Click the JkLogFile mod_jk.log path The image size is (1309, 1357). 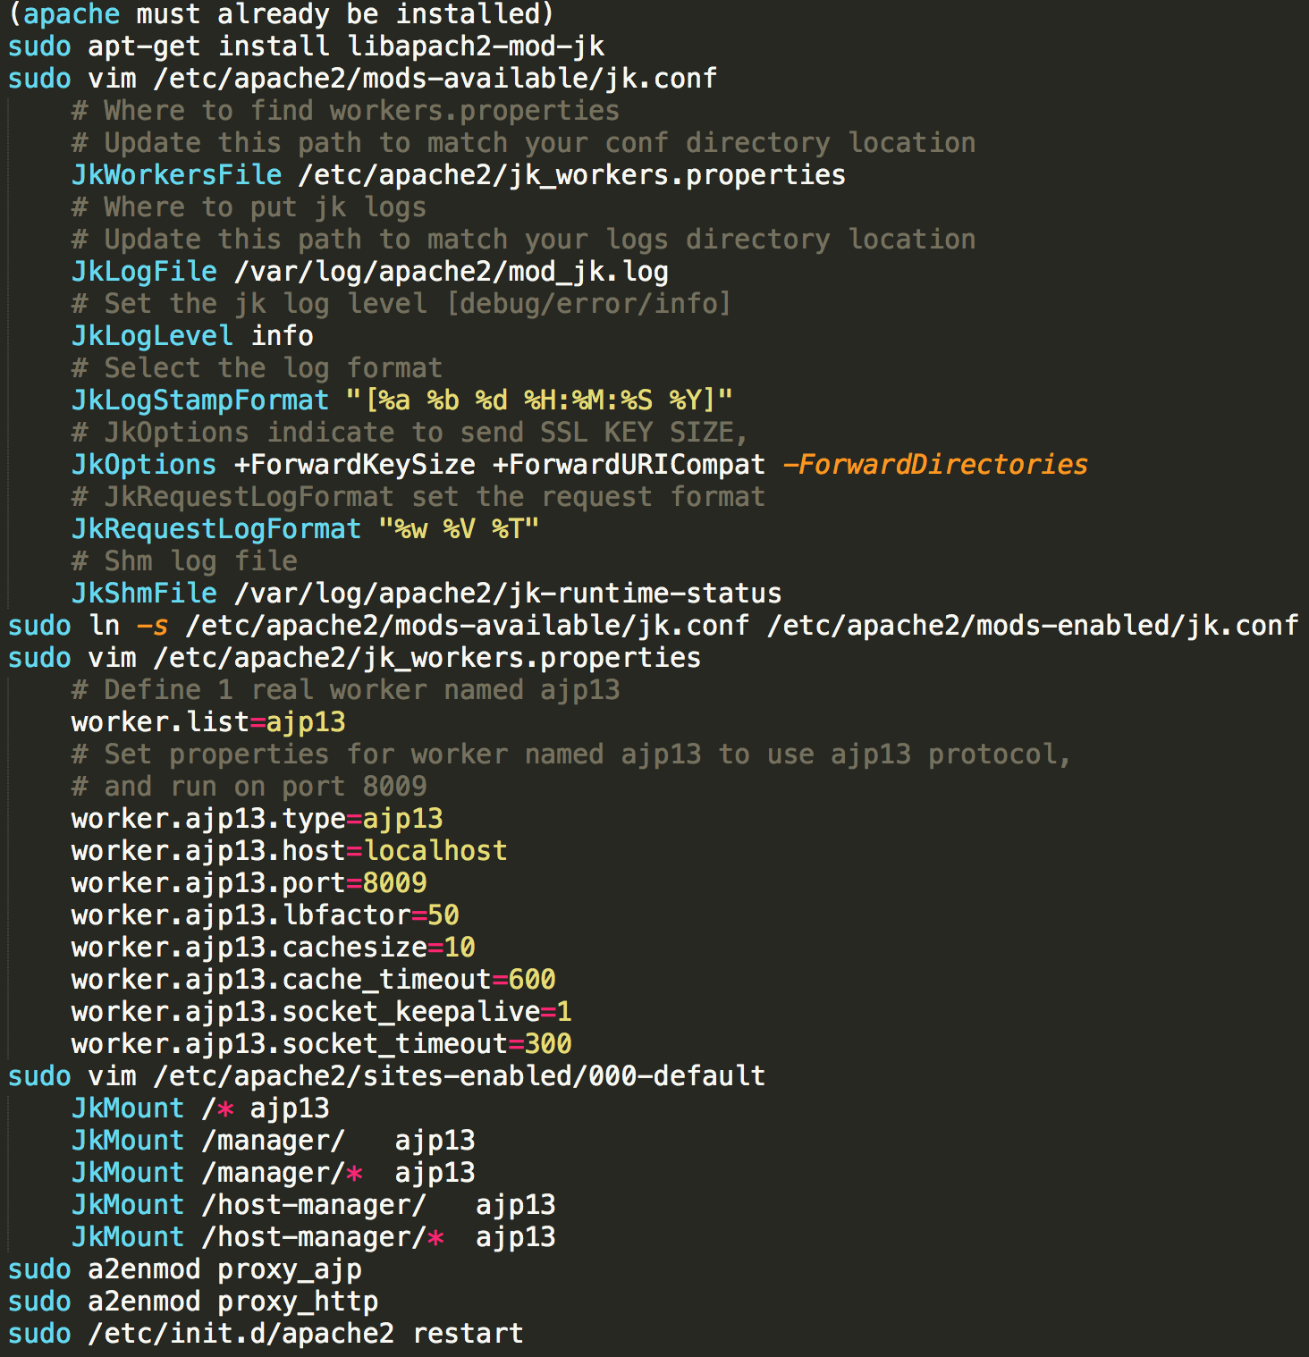451,272
